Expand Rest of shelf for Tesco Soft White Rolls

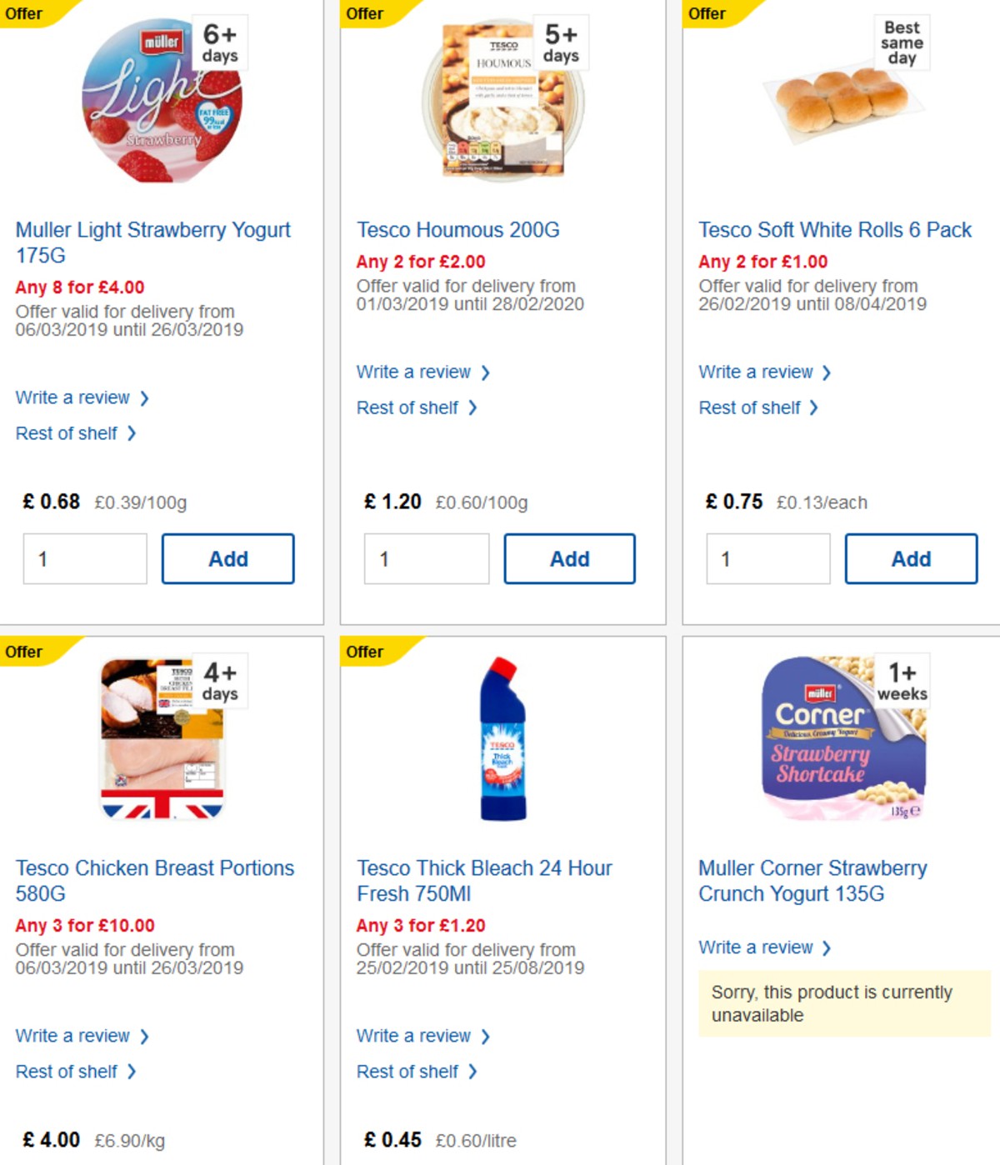751,407
